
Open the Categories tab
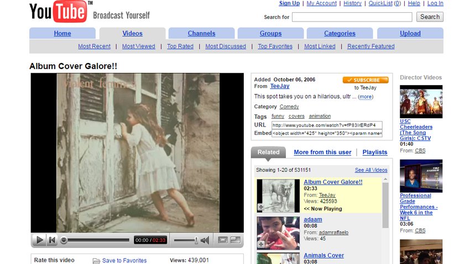(340, 33)
